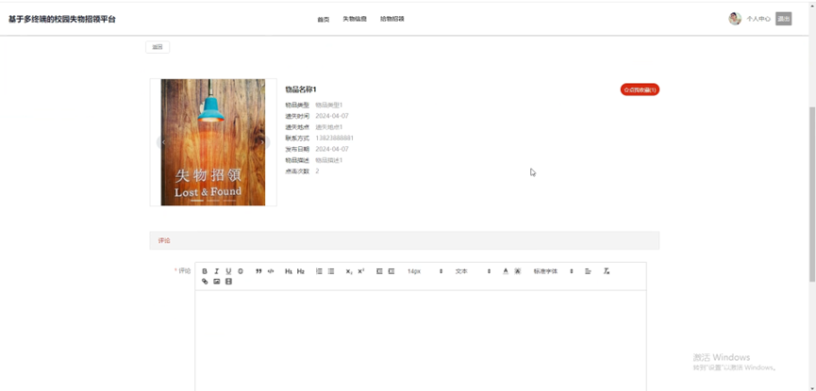Toggle strikethrough formatting in comment editor
816x391 pixels.
coord(241,271)
